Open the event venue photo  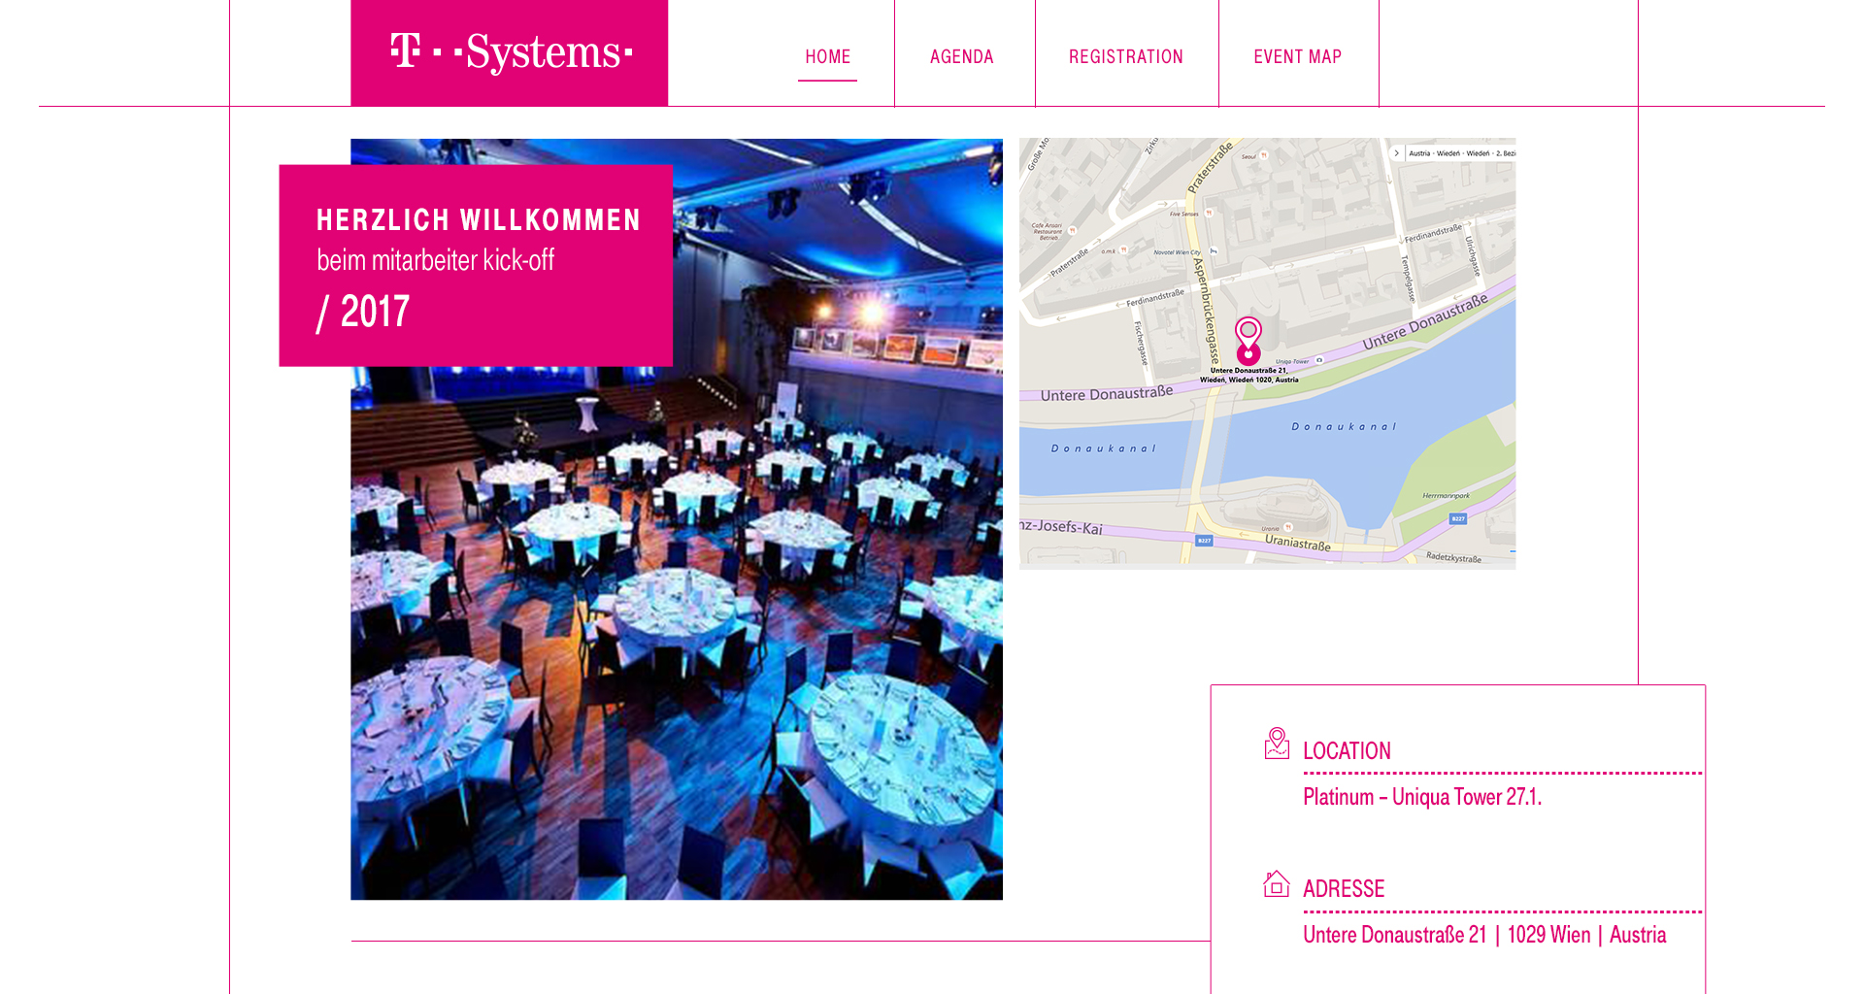677,519
